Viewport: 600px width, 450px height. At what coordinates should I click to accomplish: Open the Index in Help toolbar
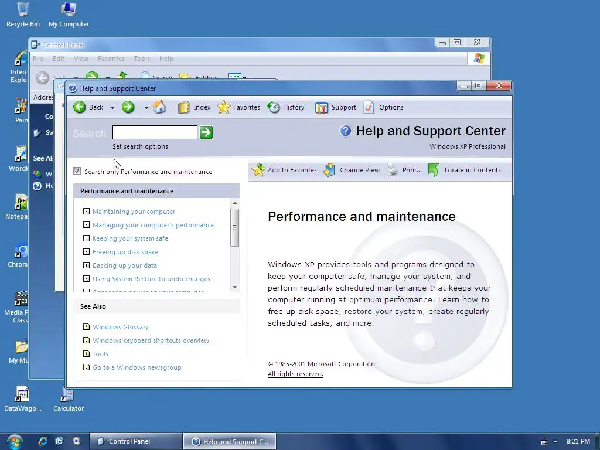pos(194,108)
